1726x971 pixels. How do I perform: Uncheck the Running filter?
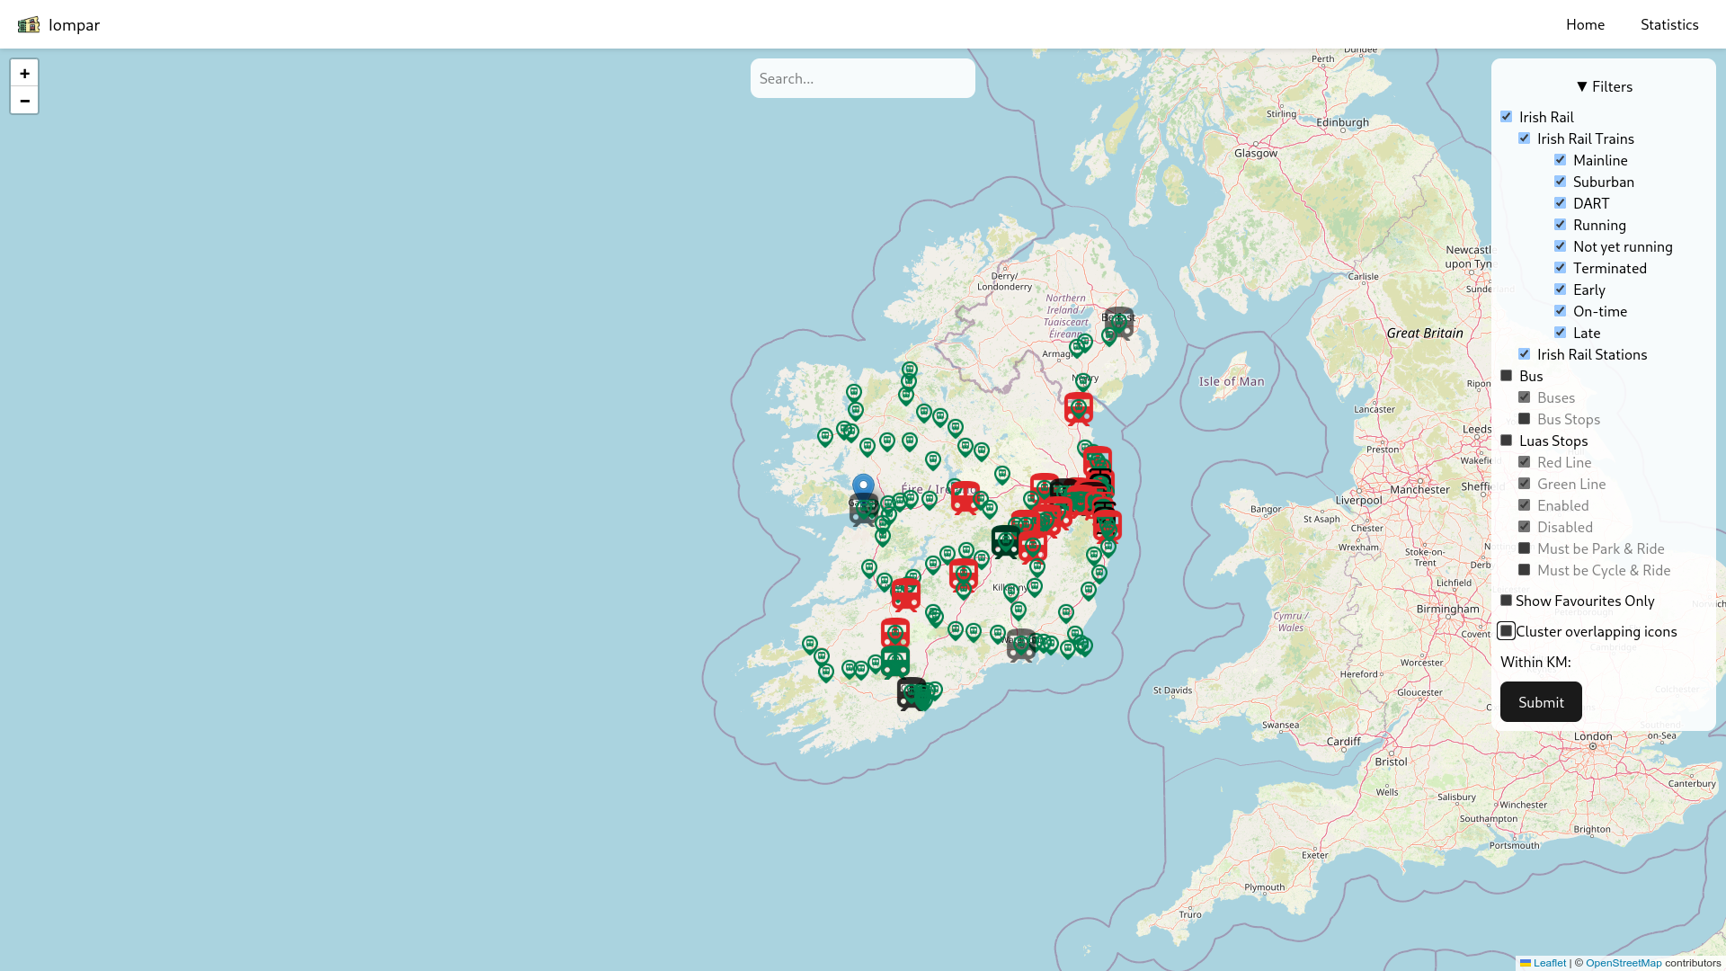point(1561,224)
